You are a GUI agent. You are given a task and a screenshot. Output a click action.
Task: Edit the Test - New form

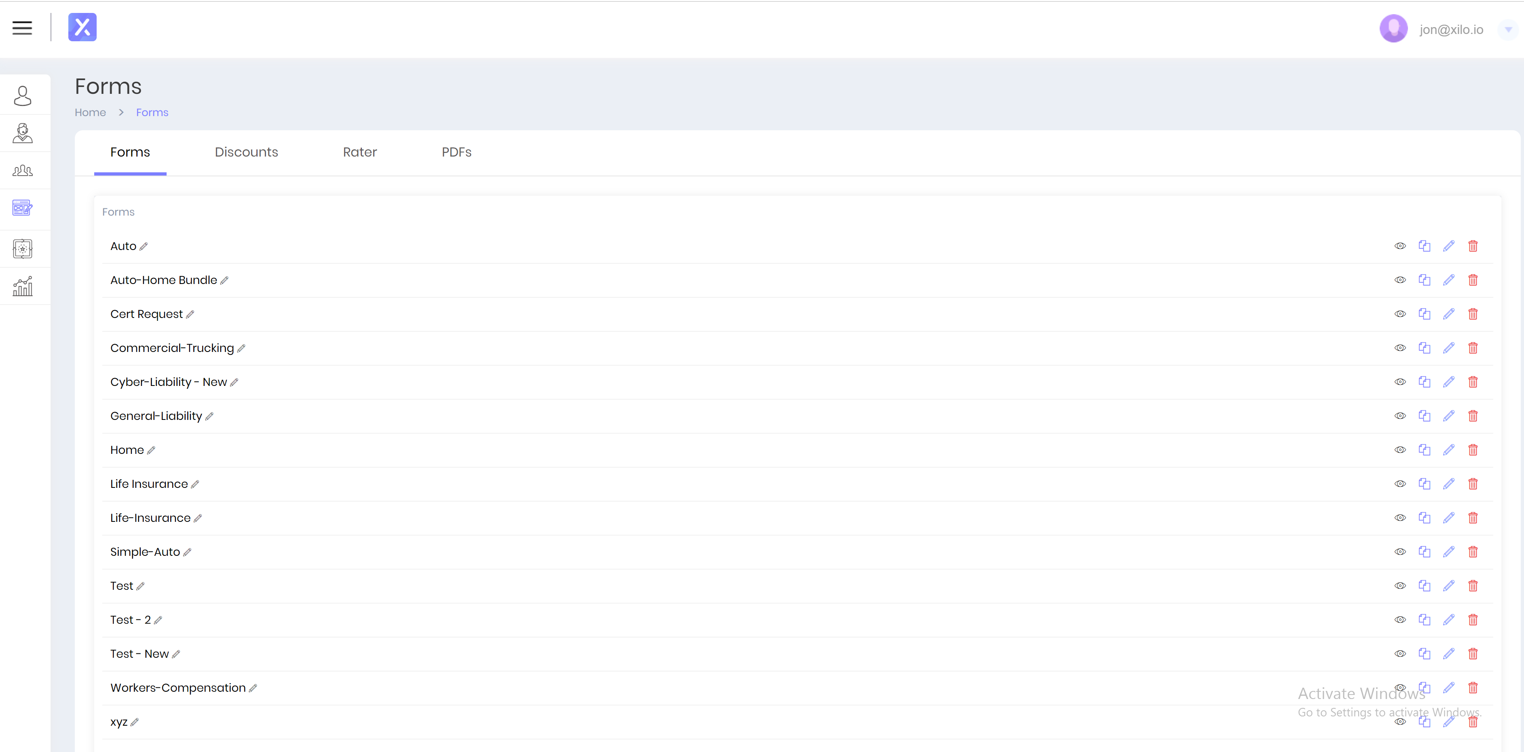pos(1448,654)
